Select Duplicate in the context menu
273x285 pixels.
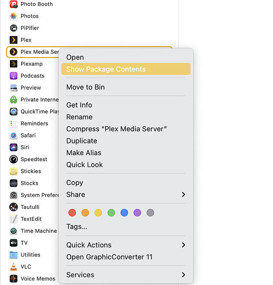pos(126,141)
